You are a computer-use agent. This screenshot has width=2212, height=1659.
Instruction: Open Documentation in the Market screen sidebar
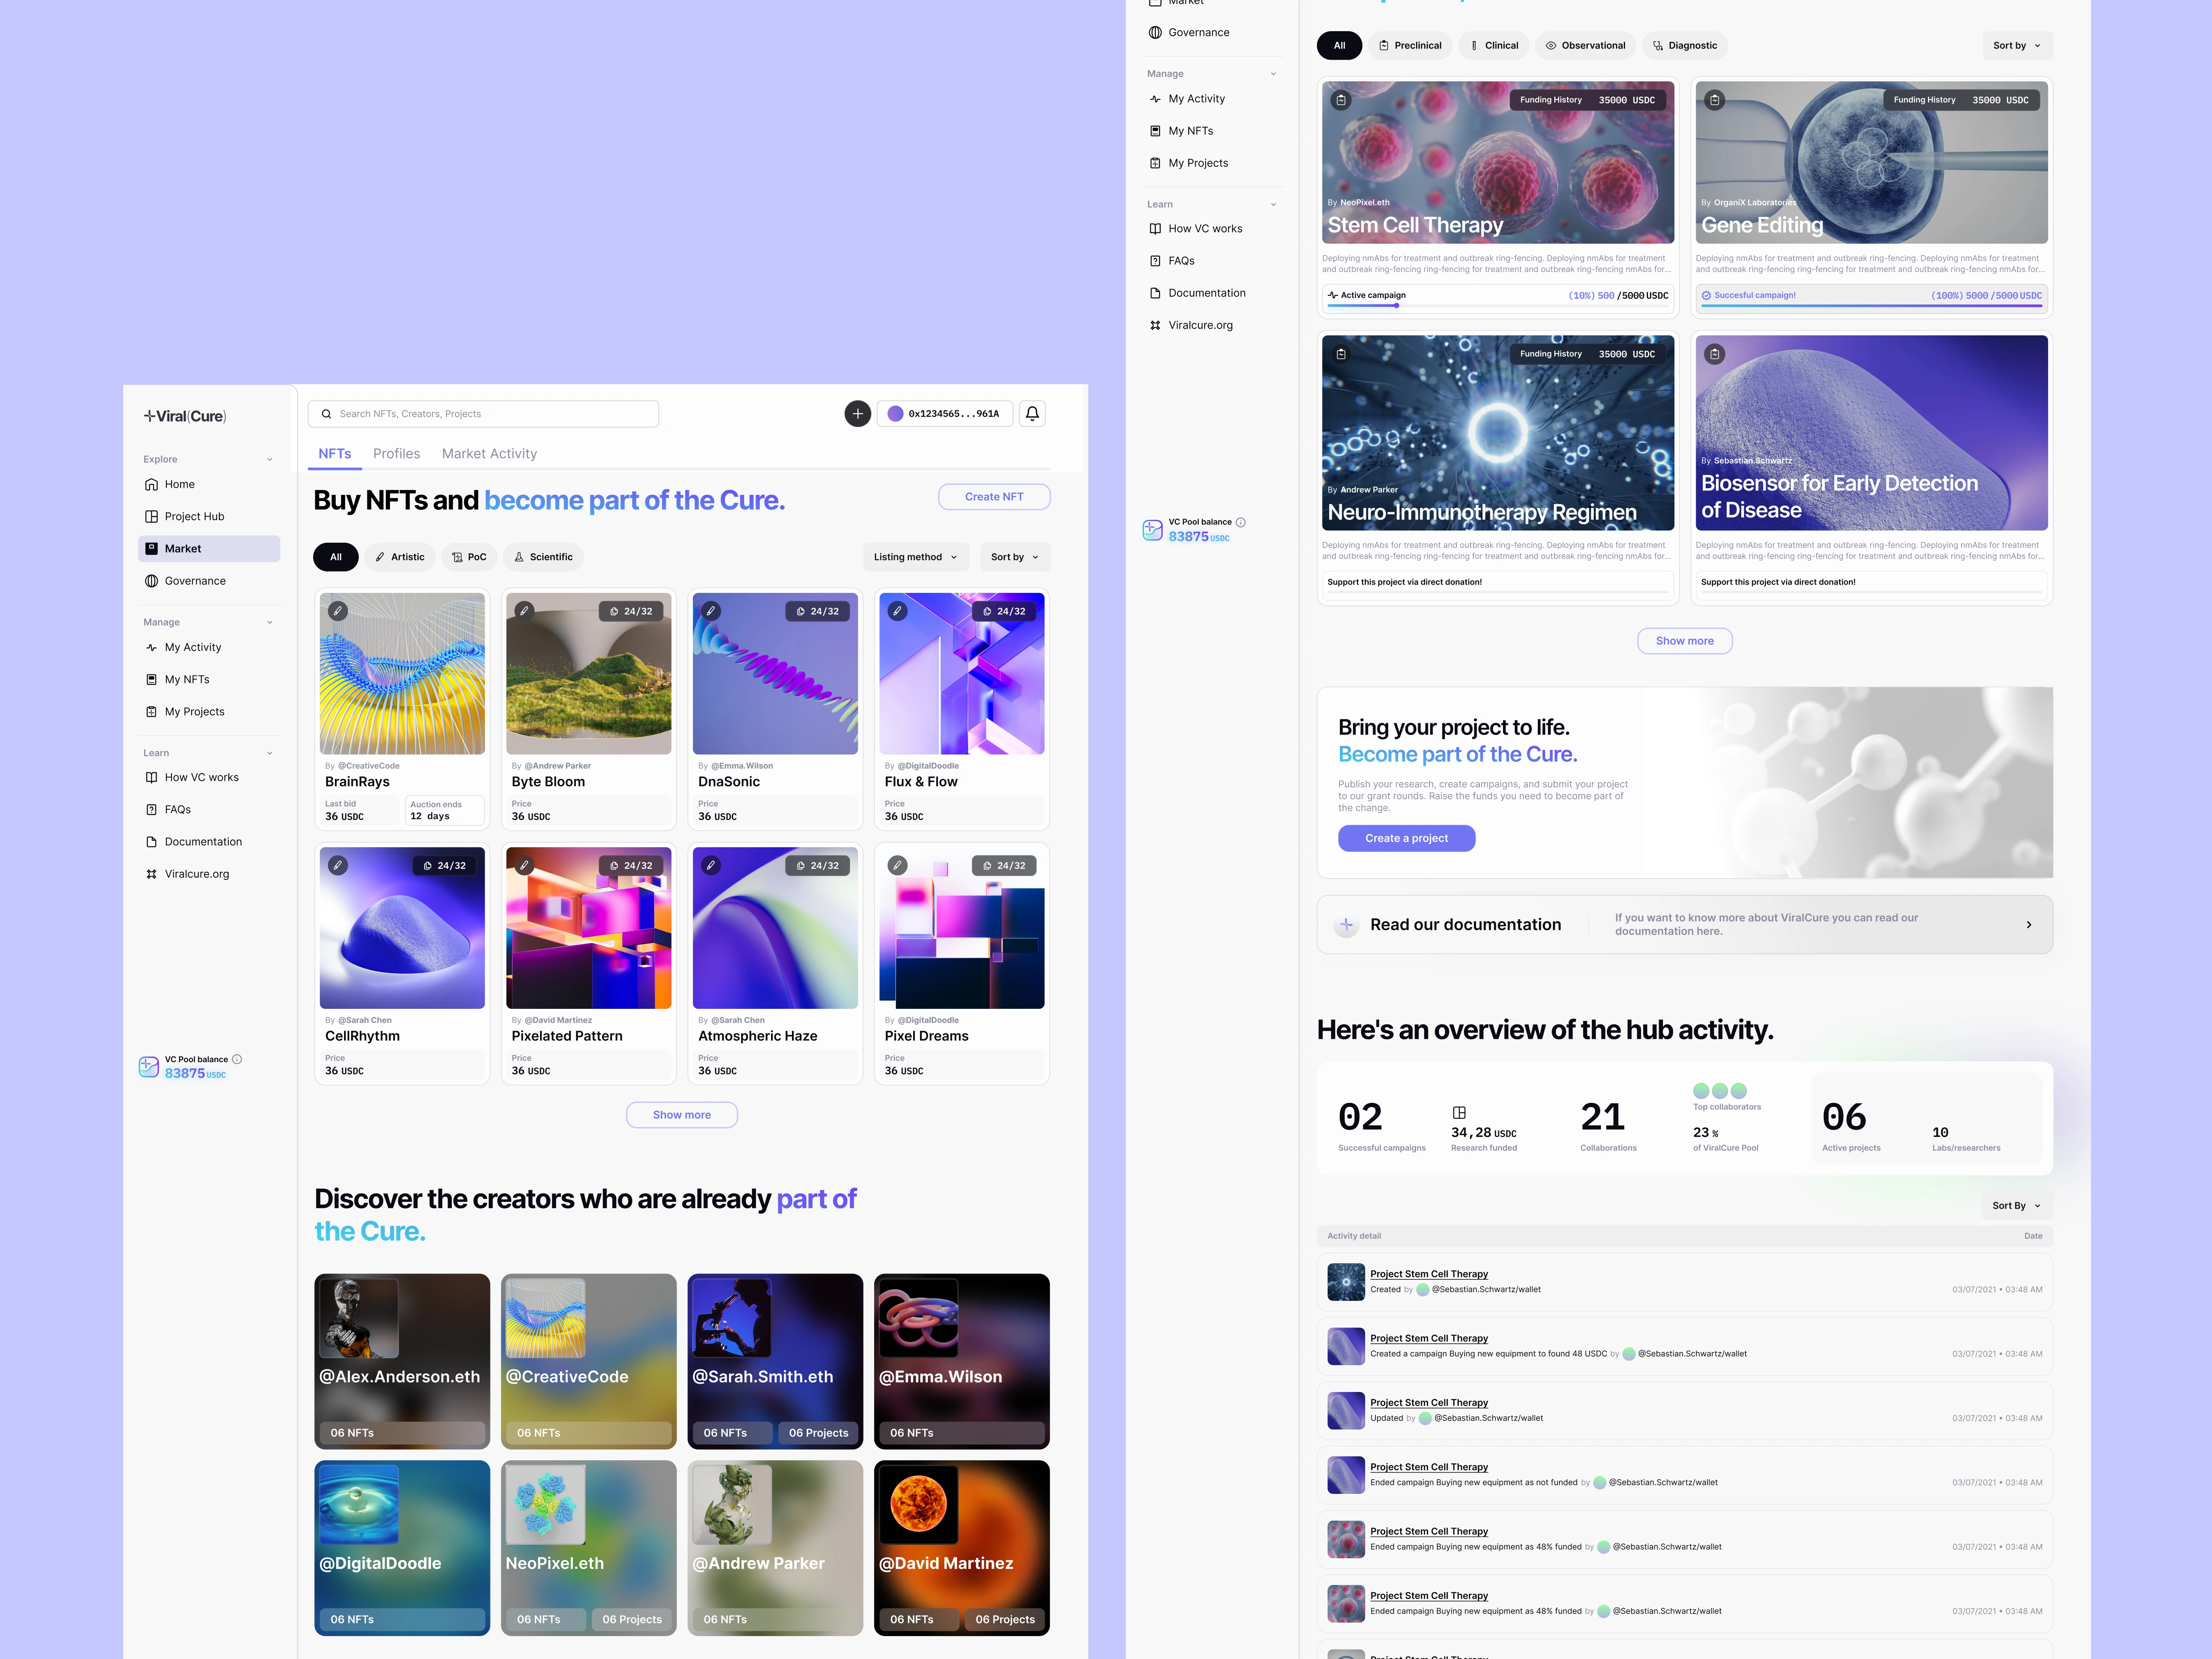click(209, 842)
